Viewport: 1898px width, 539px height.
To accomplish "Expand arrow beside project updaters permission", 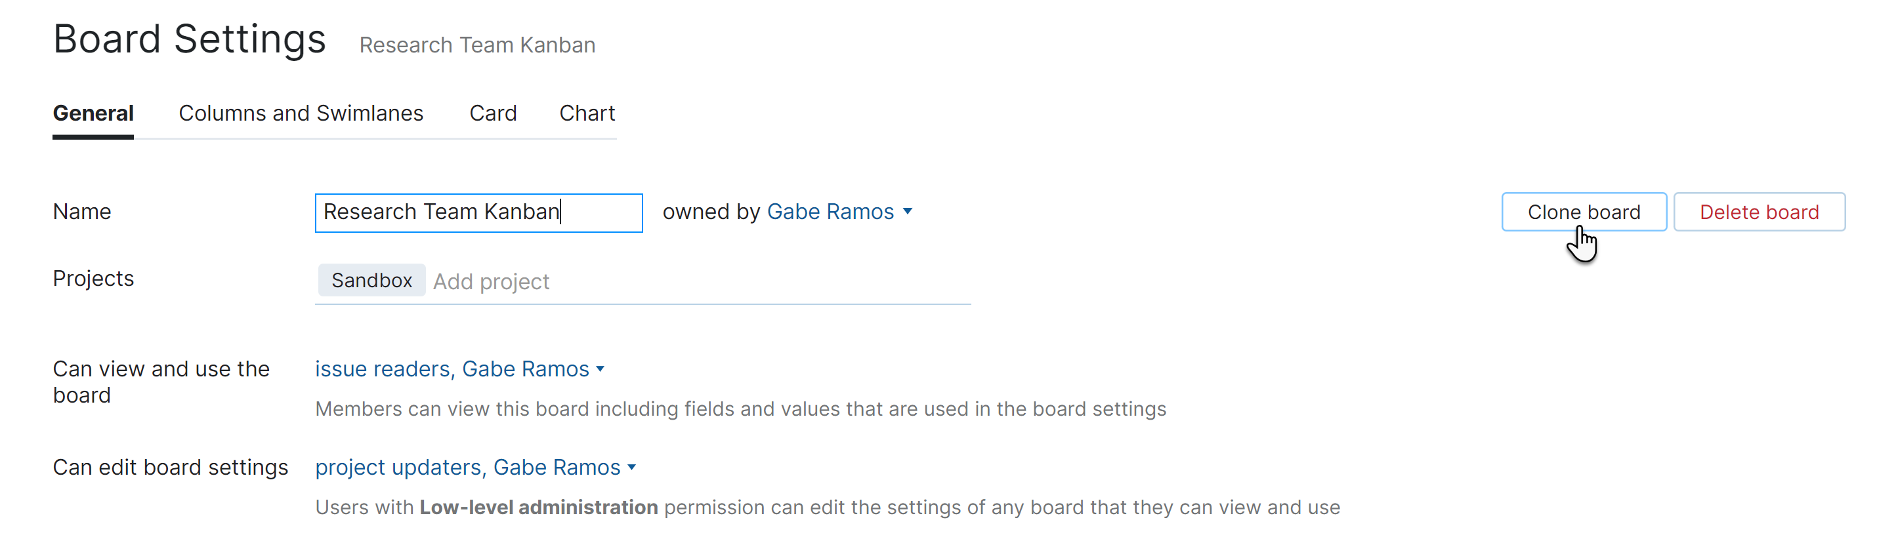I will tap(632, 468).
